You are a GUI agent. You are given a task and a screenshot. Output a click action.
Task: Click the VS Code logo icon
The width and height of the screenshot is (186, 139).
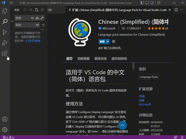3,3
